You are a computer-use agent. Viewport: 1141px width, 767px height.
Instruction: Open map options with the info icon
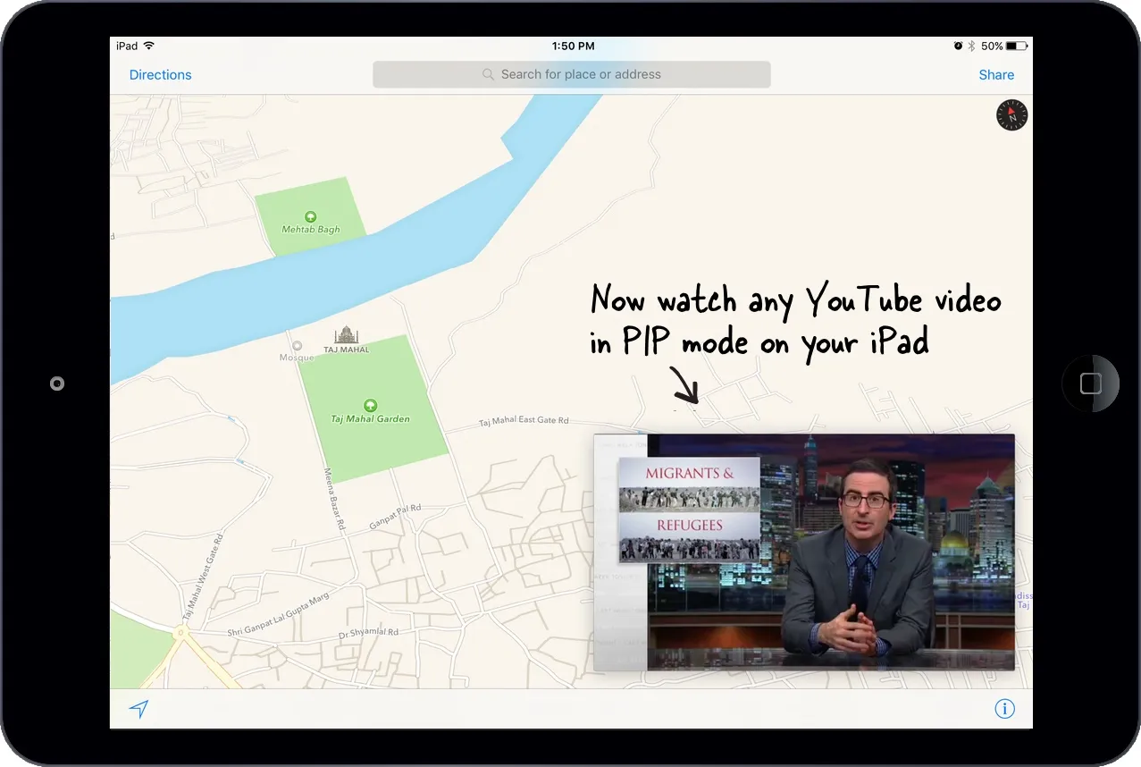point(1004,708)
